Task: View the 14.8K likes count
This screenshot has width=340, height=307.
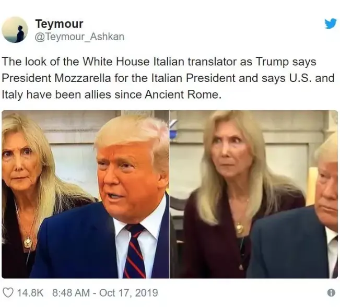Action: (x=30, y=293)
